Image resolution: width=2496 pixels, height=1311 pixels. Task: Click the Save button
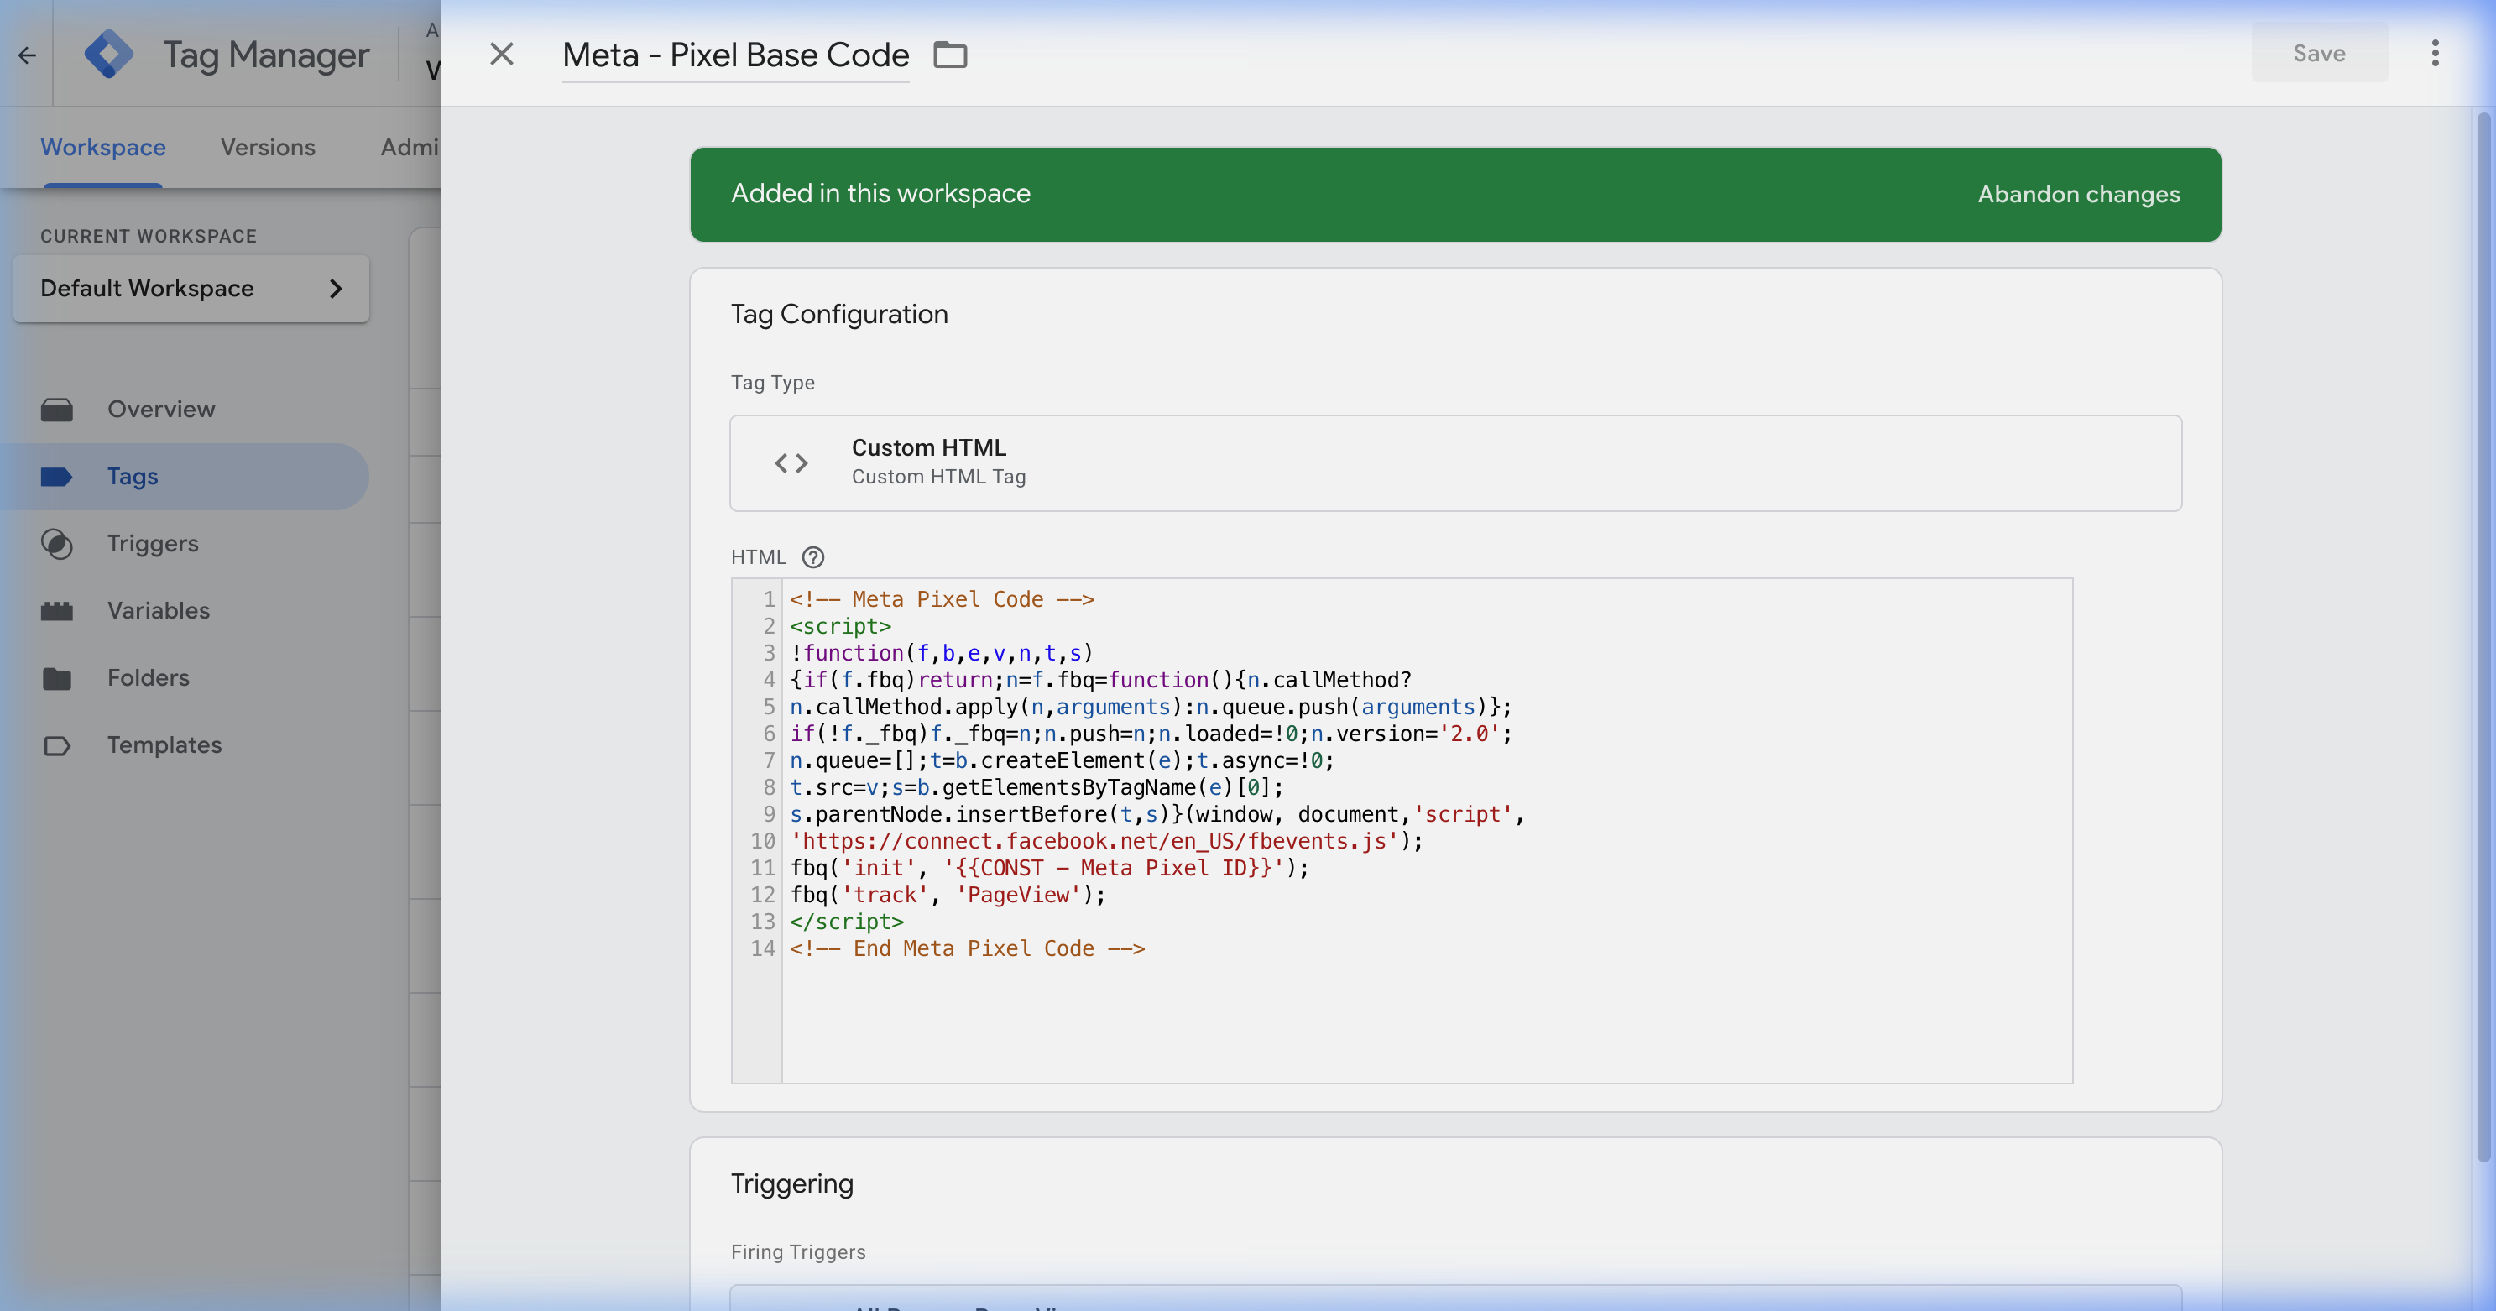coord(2318,53)
